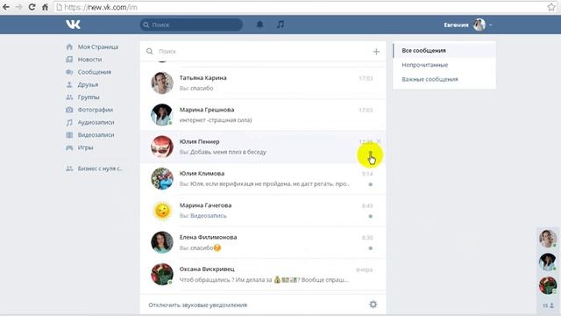Click the dialogs Поиск search field
The height and width of the screenshot is (316, 561).
pyautogui.click(x=263, y=51)
